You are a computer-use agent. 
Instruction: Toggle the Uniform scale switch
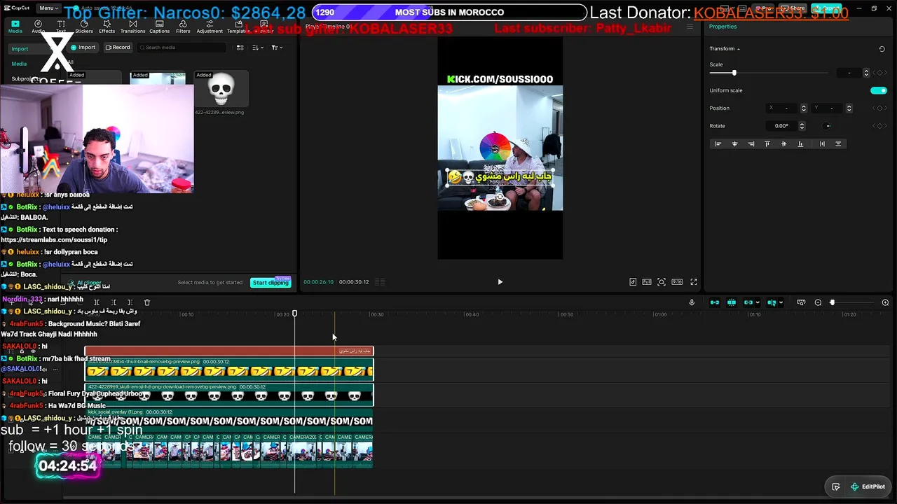(x=878, y=90)
